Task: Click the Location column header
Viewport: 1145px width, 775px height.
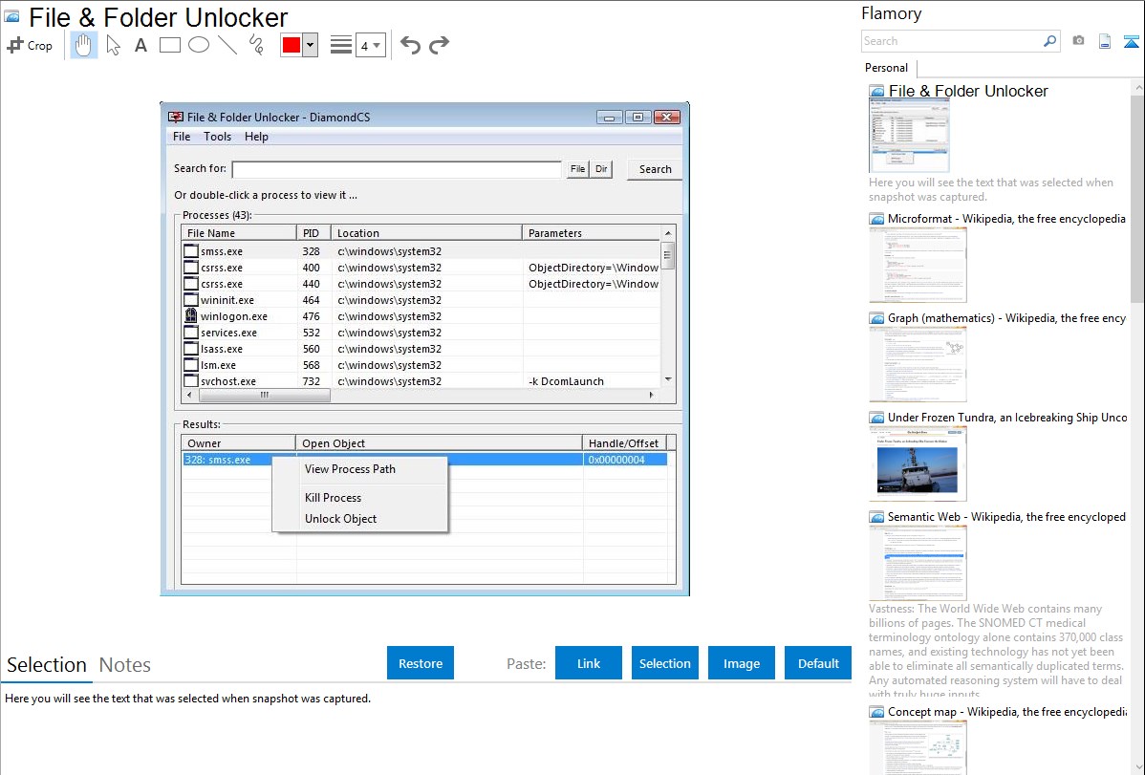Action: pos(426,233)
